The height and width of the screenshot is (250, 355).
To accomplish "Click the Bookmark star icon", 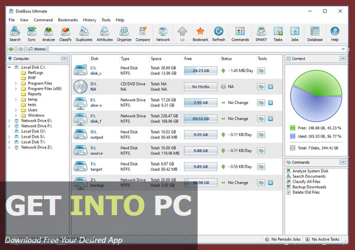I will 201,34.
